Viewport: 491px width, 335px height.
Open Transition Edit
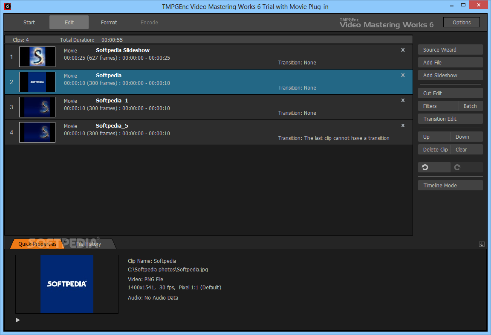click(450, 119)
